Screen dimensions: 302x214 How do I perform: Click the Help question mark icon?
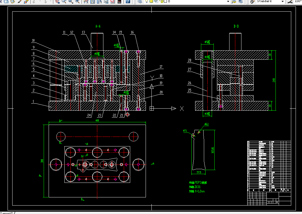click(x=128, y=1)
